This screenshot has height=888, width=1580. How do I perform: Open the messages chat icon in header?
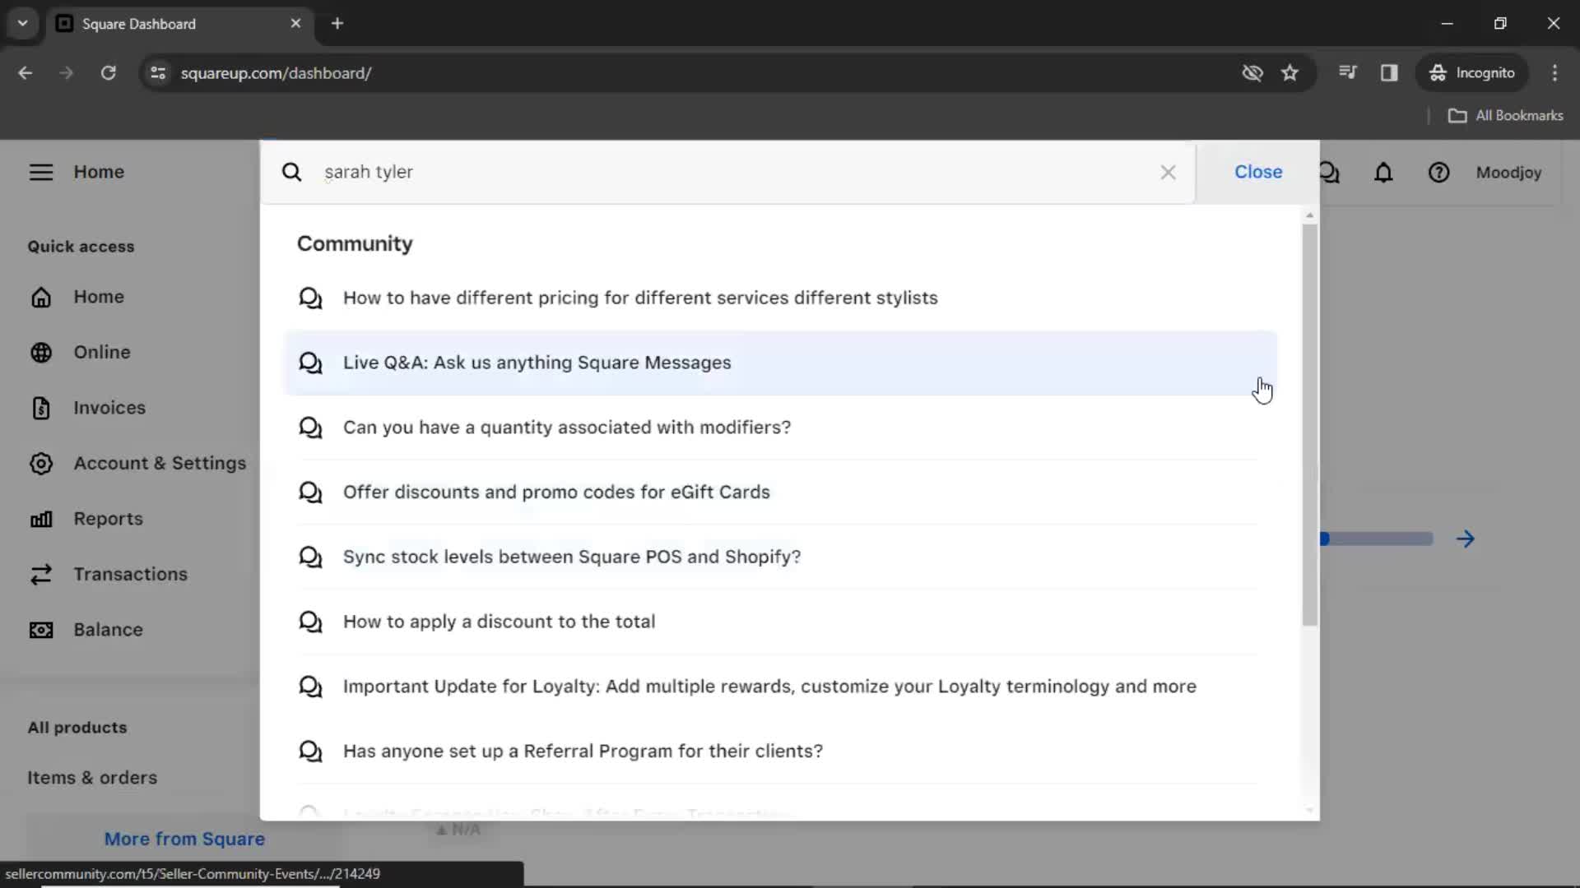(x=1329, y=172)
